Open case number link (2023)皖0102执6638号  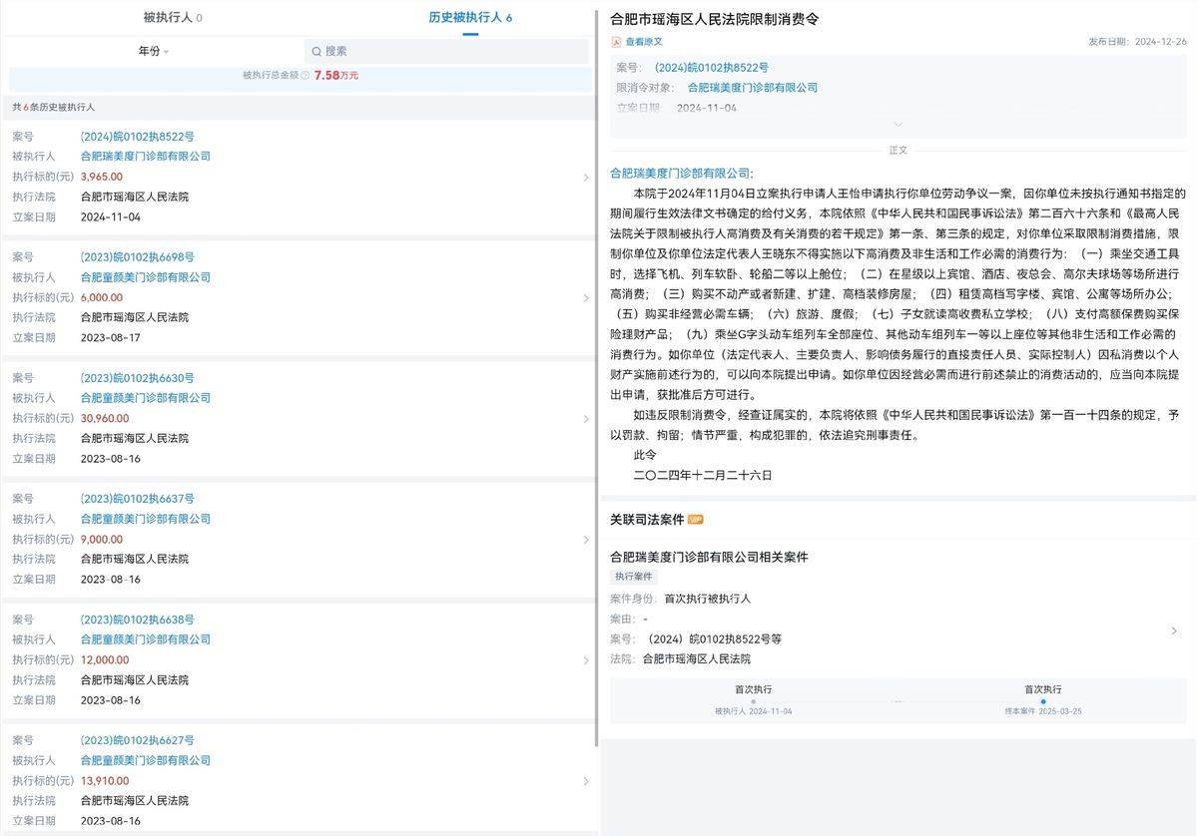pos(138,620)
